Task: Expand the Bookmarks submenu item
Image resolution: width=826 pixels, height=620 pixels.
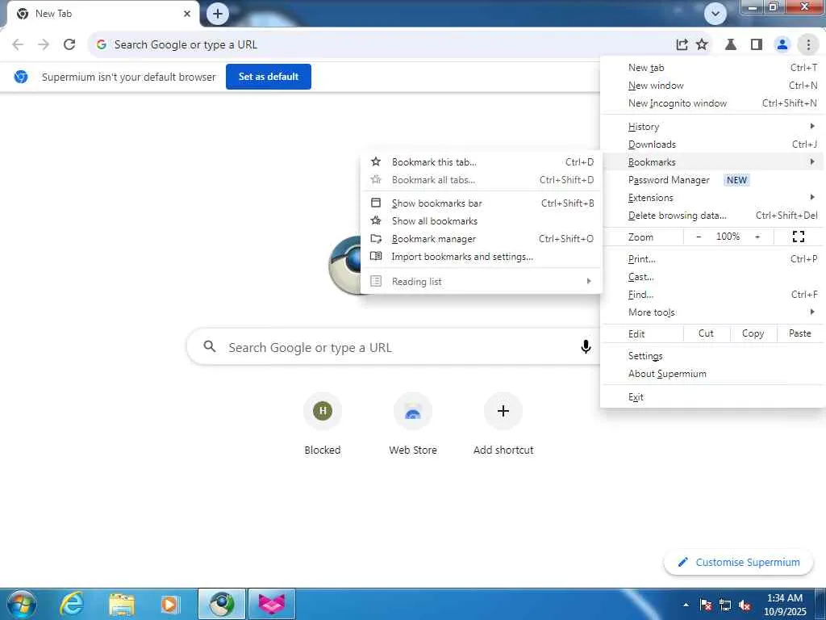Action: [x=713, y=161]
